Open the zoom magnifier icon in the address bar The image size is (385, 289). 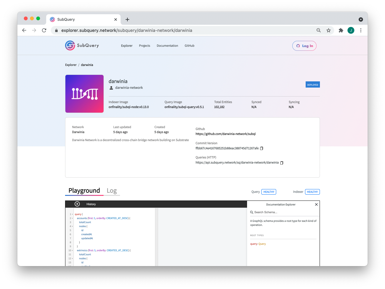(319, 30)
